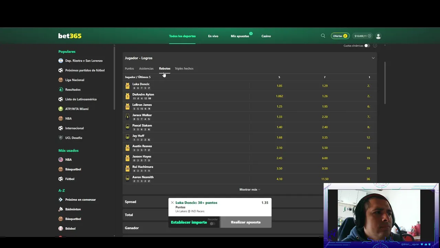Open Básquetbol under Más usados
Screen dimensions: 440x248
[73, 169]
